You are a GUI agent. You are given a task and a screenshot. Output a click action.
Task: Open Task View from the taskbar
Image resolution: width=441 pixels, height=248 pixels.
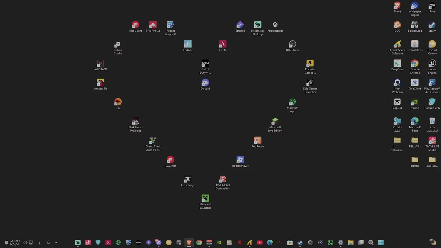pos(361,242)
